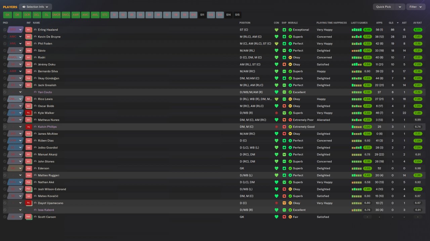Click Haaland's last 5 games form bar
Viewport: 430px width, 241px height.
click(356, 30)
